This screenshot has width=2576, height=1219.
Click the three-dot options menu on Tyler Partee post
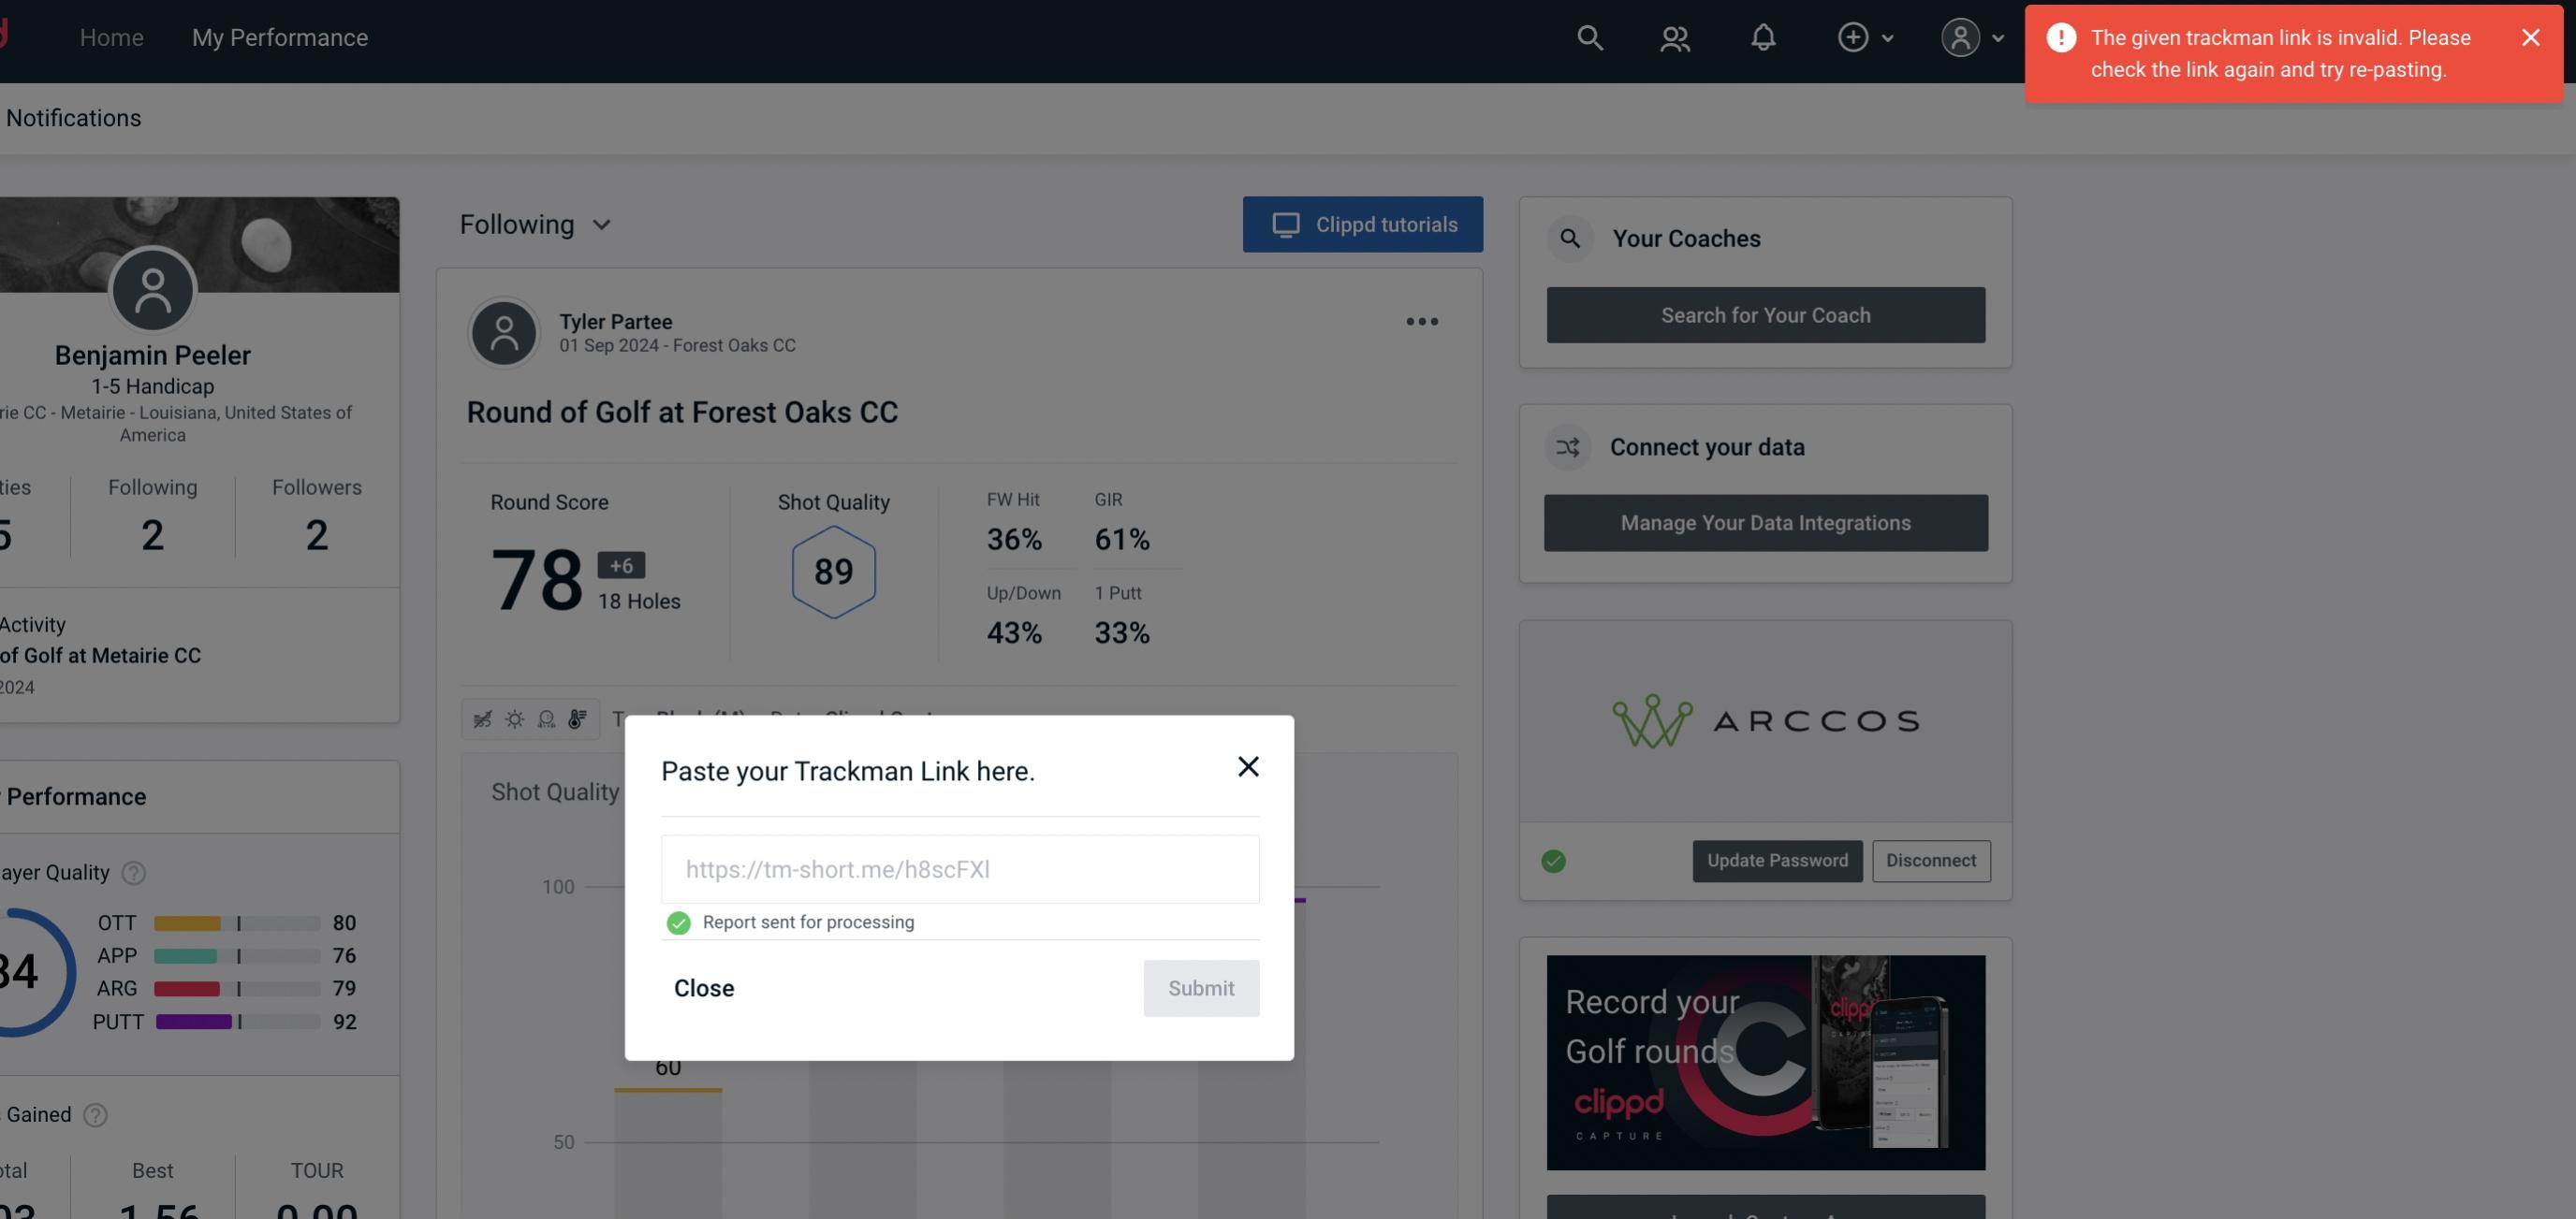click(x=1423, y=322)
